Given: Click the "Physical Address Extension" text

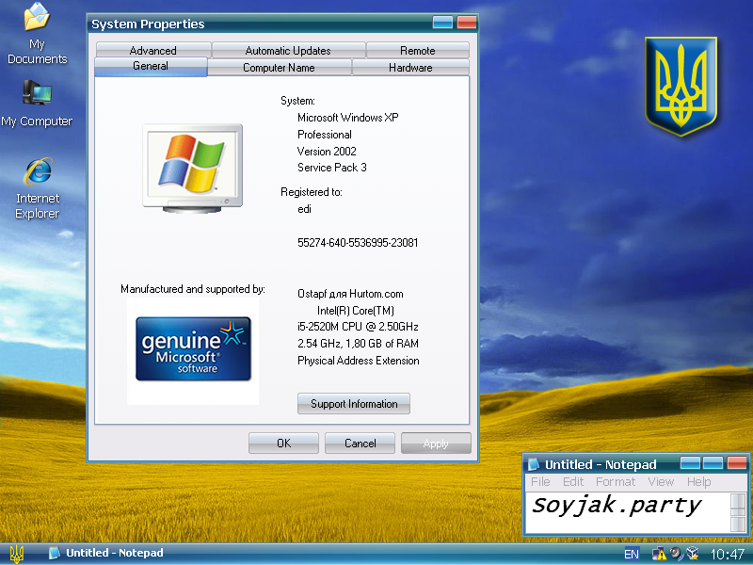Looking at the screenshot, I should (x=359, y=361).
